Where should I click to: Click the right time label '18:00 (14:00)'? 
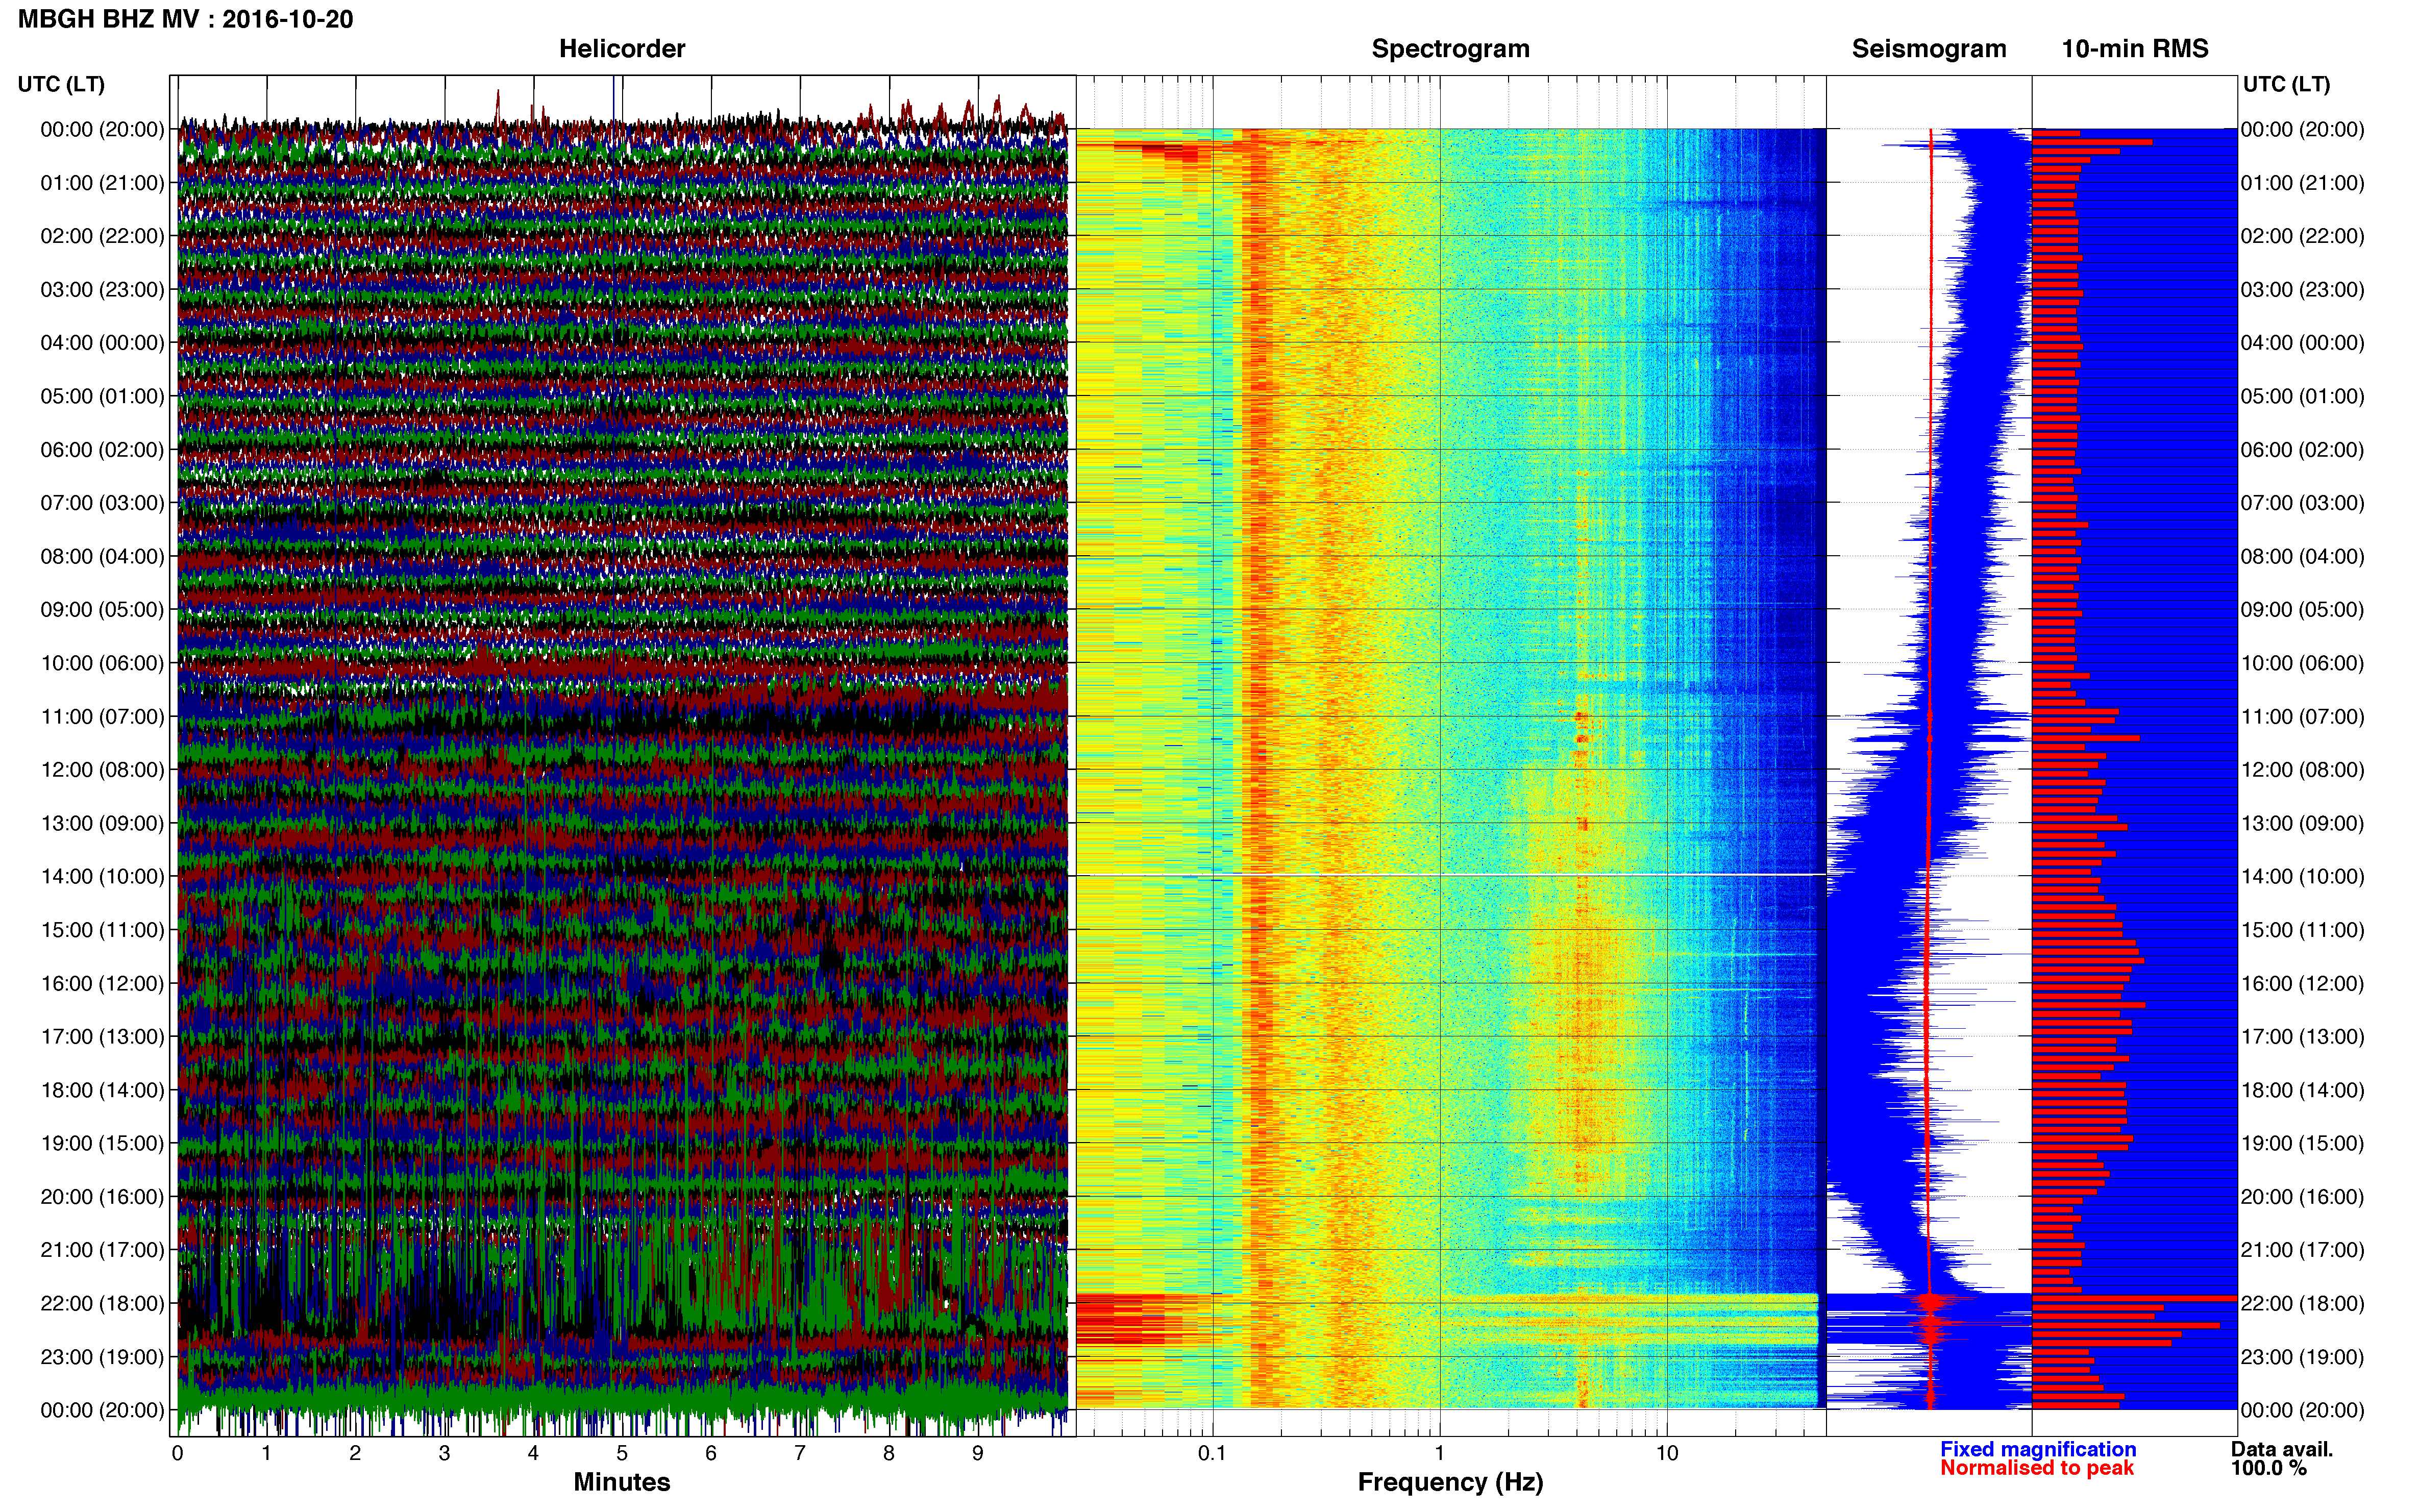click(x=2302, y=1090)
